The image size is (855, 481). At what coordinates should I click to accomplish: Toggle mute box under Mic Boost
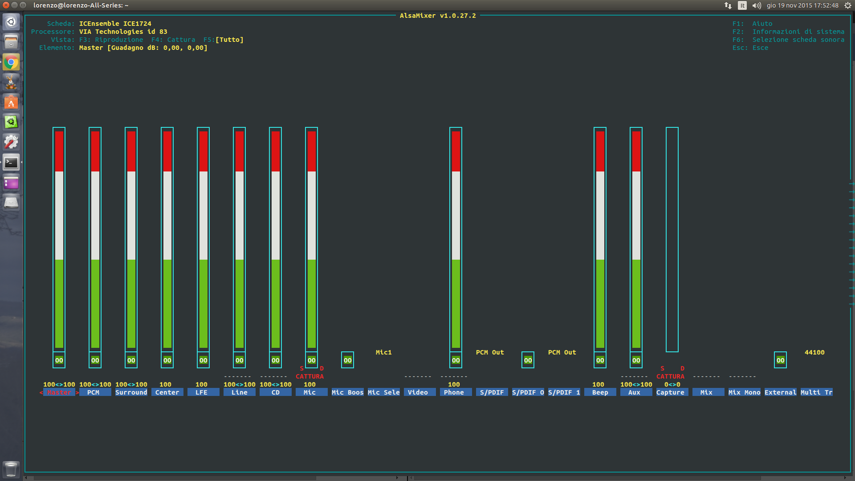(347, 360)
